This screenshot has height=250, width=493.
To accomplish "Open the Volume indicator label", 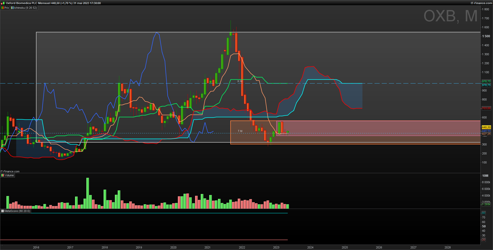I will coord(9,175).
